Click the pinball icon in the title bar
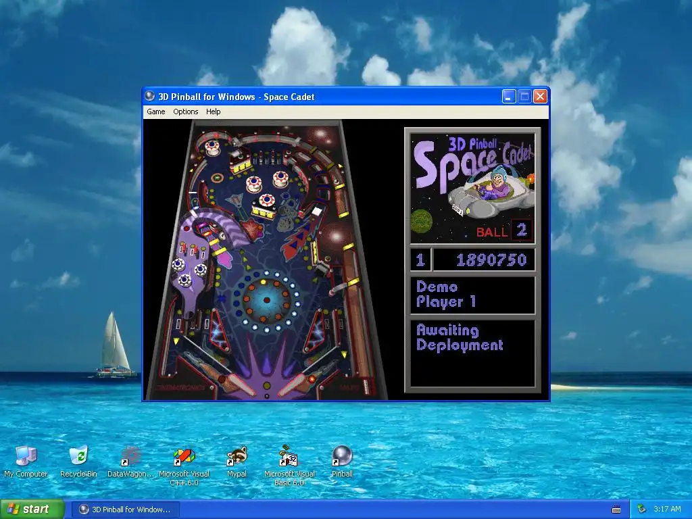 coord(150,96)
